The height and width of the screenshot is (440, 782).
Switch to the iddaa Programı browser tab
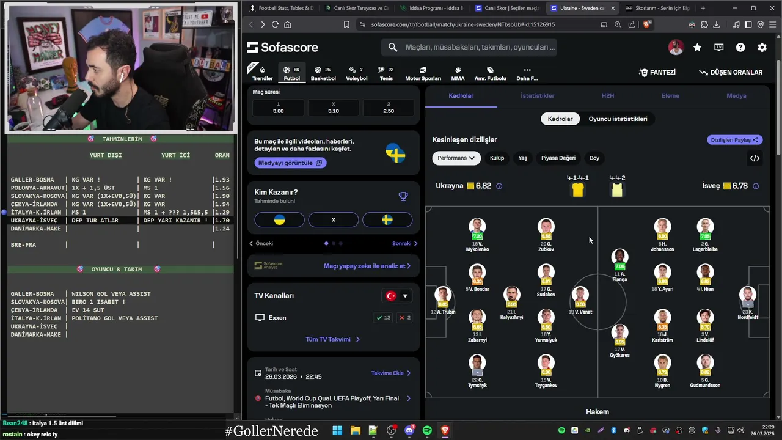point(431,8)
